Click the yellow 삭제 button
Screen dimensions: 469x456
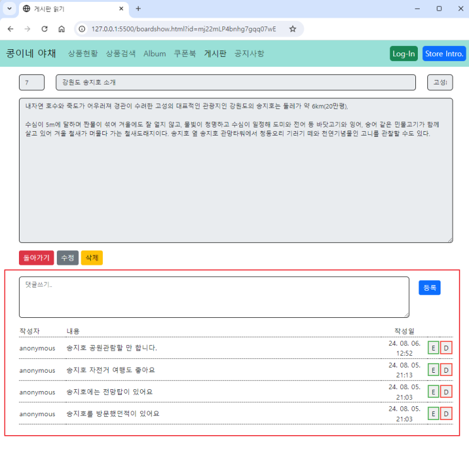[92, 258]
